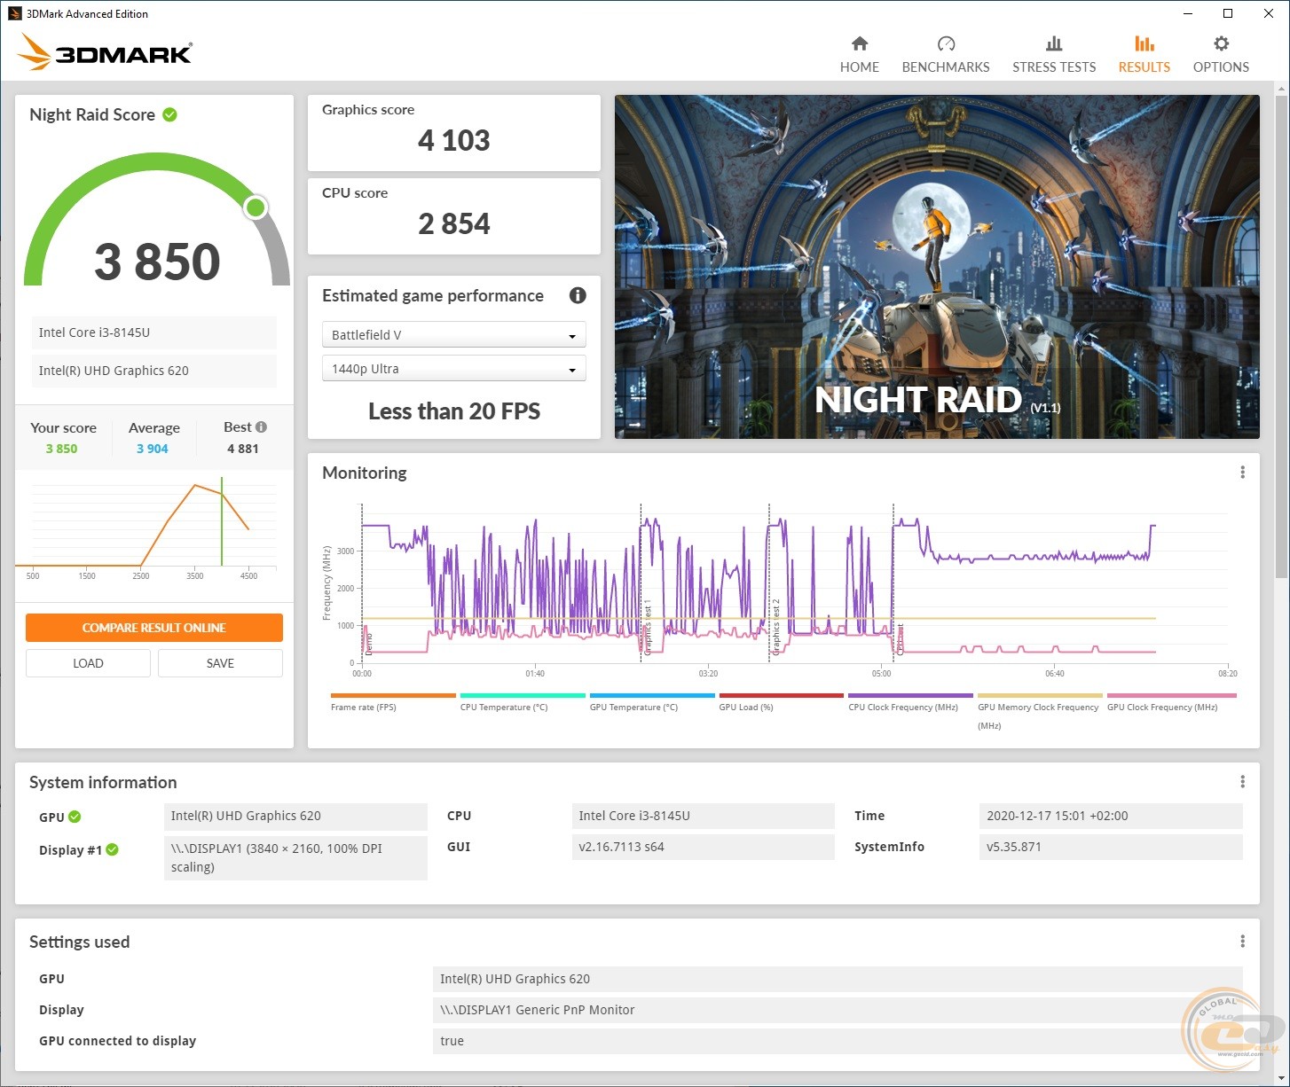
Task: Open Stress Tests via bar chart icon
Action: pyautogui.click(x=1053, y=44)
